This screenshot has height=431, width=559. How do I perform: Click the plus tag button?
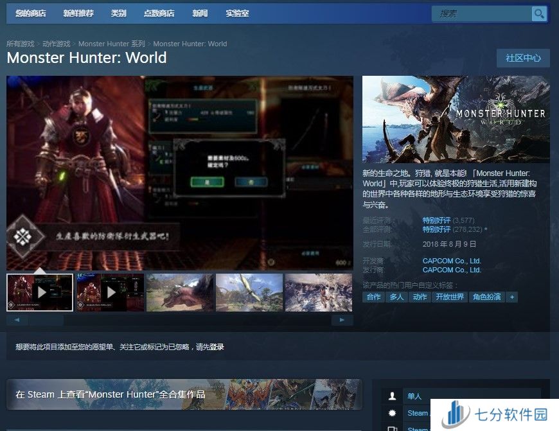point(511,297)
